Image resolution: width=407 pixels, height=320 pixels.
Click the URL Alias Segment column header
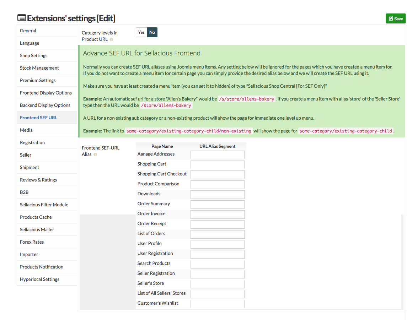pyautogui.click(x=218, y=146)
